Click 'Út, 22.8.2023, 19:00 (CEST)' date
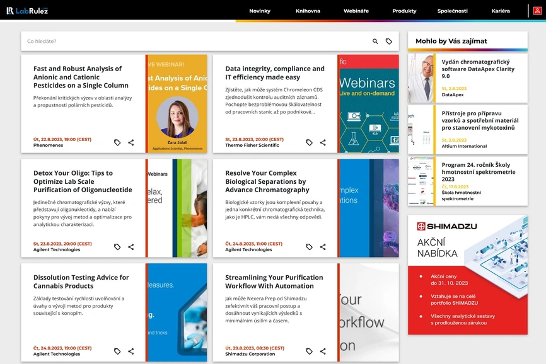The image size is (546, 364). [x=62, y=139]
